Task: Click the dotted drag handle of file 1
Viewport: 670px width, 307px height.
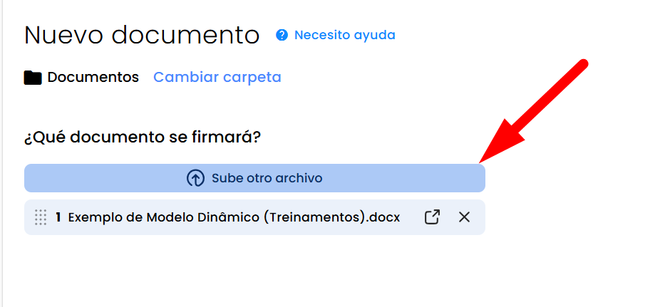Action: (x=40, y=217)
